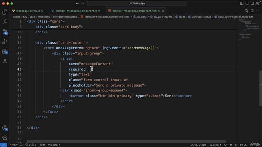Open the Testing flask view
262x147 pixels.
coord(5,61)
